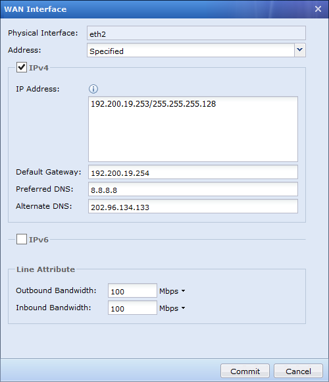
Task: Open the Address dropdown arrow
Action: click(300, 50)
